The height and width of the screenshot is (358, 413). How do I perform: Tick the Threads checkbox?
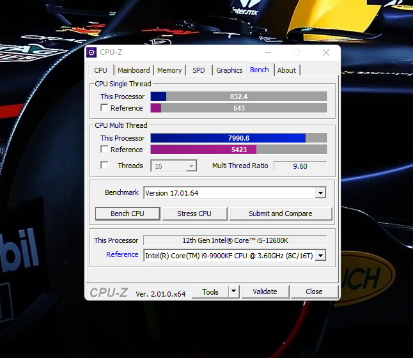(x=104, y=165)
